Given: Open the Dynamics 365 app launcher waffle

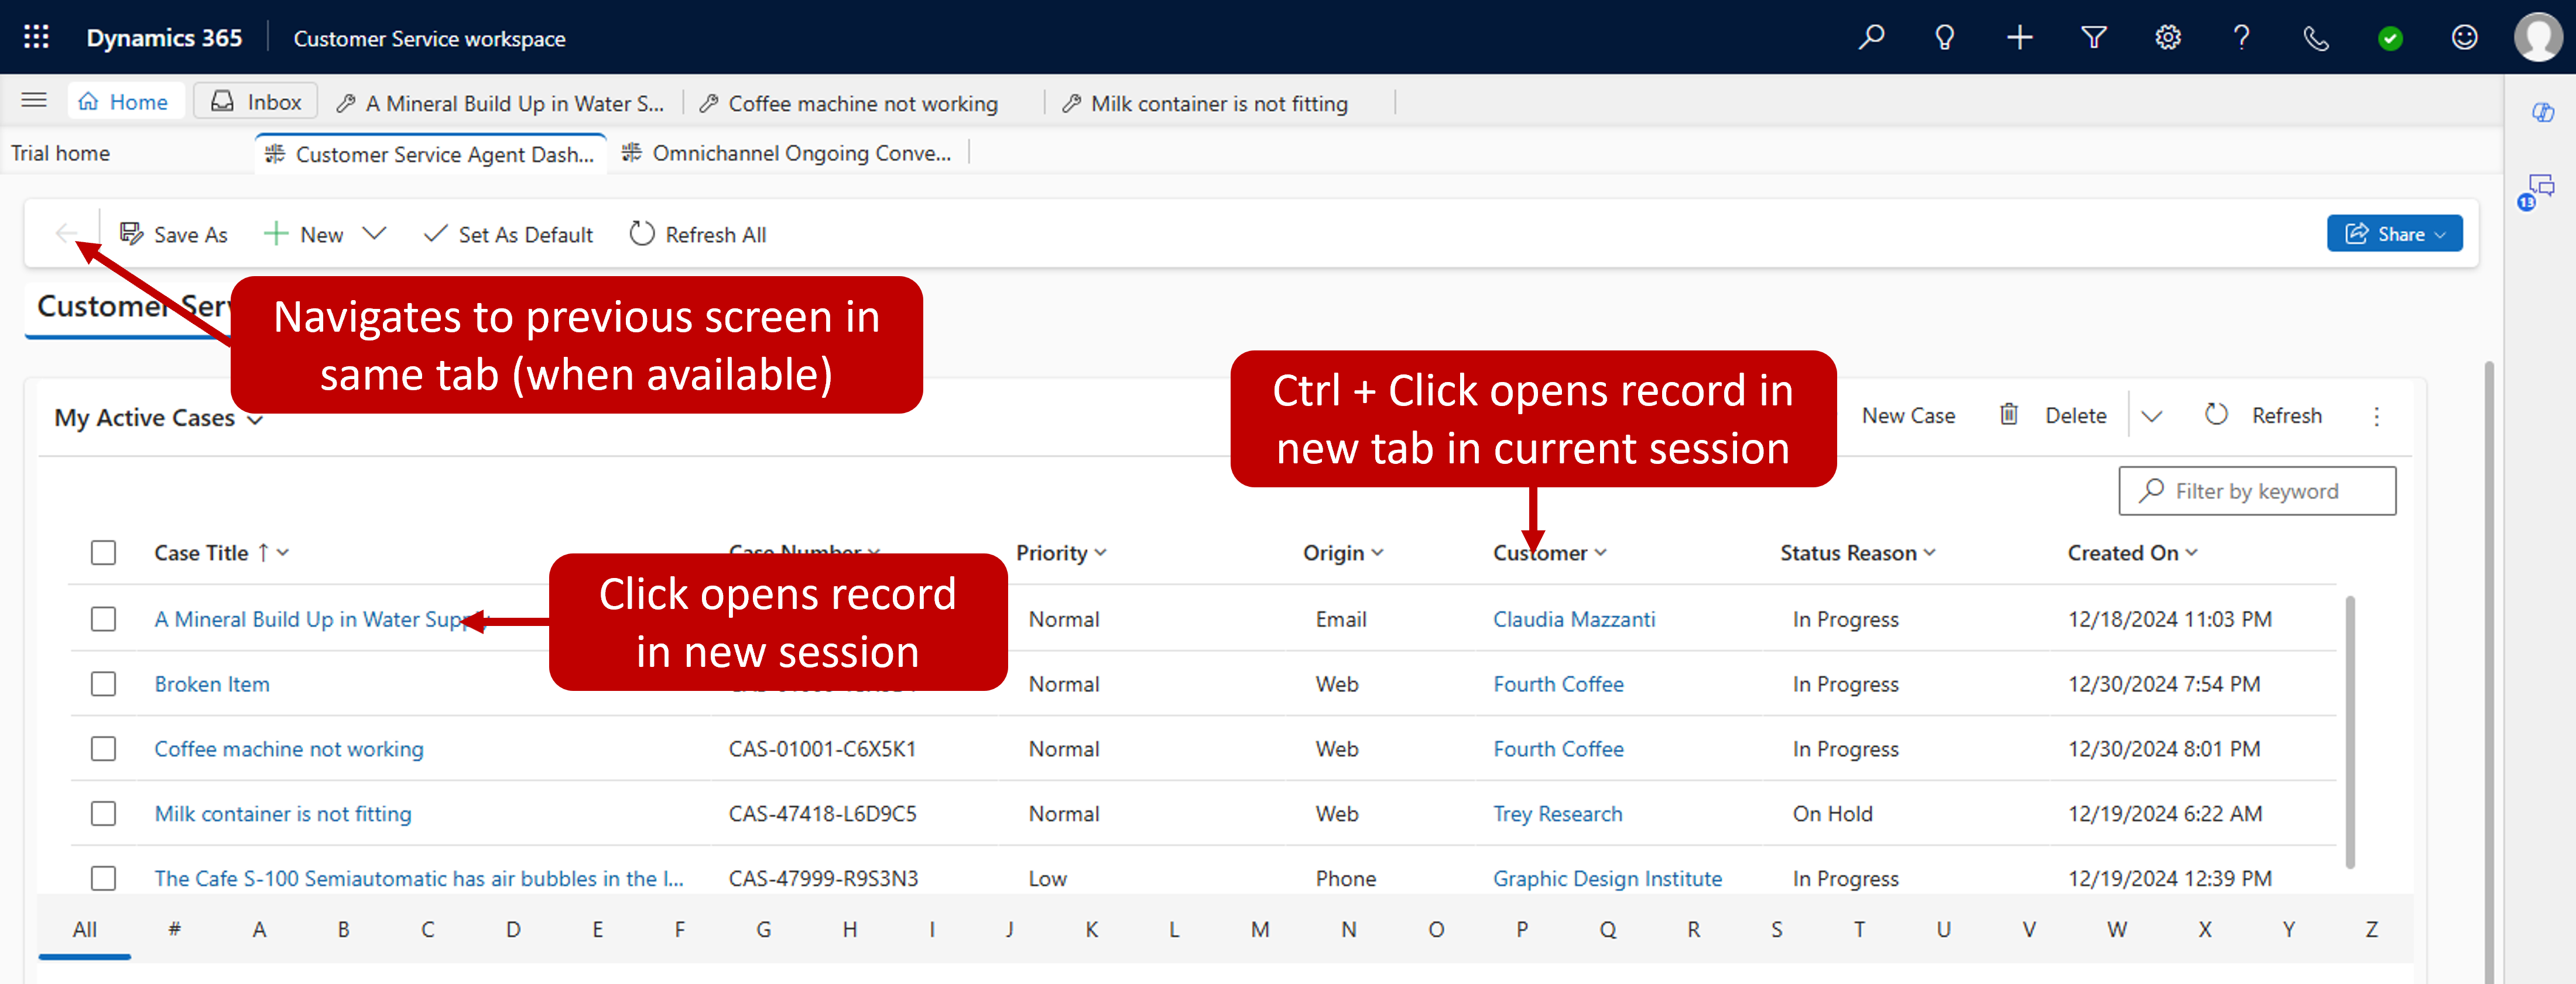Looking at the screenshot, I should click(36, 37).
